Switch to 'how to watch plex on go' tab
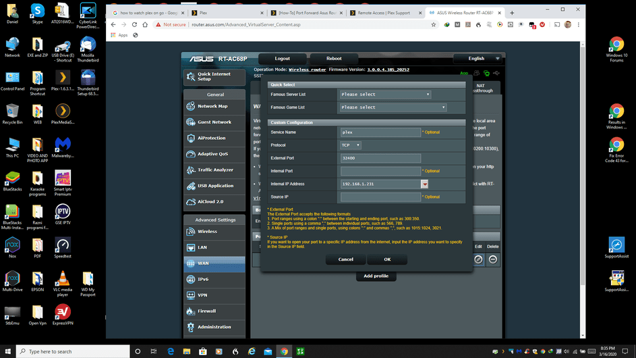636x358 pixels. point(148,13)
